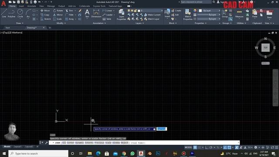Select the Arc tool

click(28, 14)
